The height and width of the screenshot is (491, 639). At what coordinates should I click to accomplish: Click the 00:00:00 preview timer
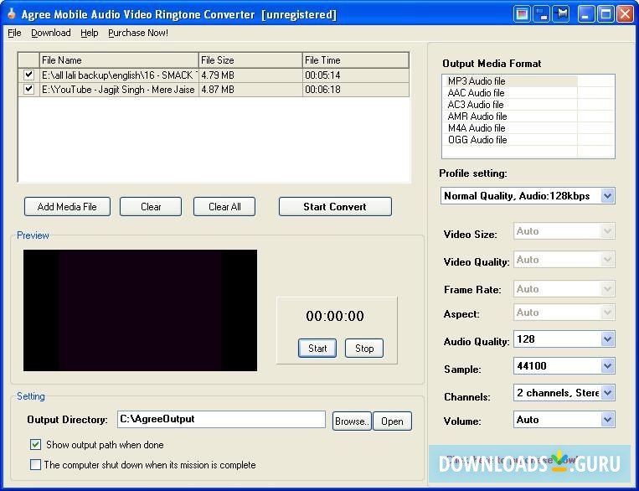point(335,316)
